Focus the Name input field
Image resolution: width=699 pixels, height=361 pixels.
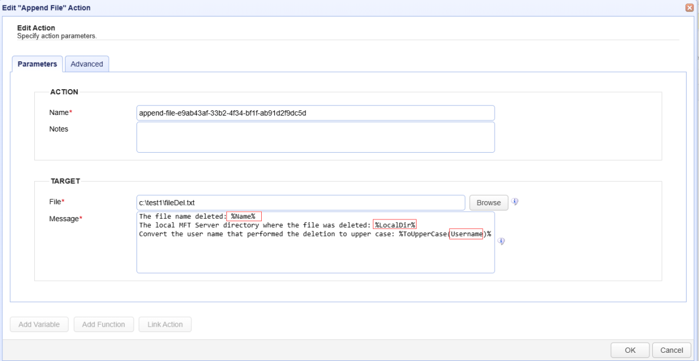pos(315,113)
